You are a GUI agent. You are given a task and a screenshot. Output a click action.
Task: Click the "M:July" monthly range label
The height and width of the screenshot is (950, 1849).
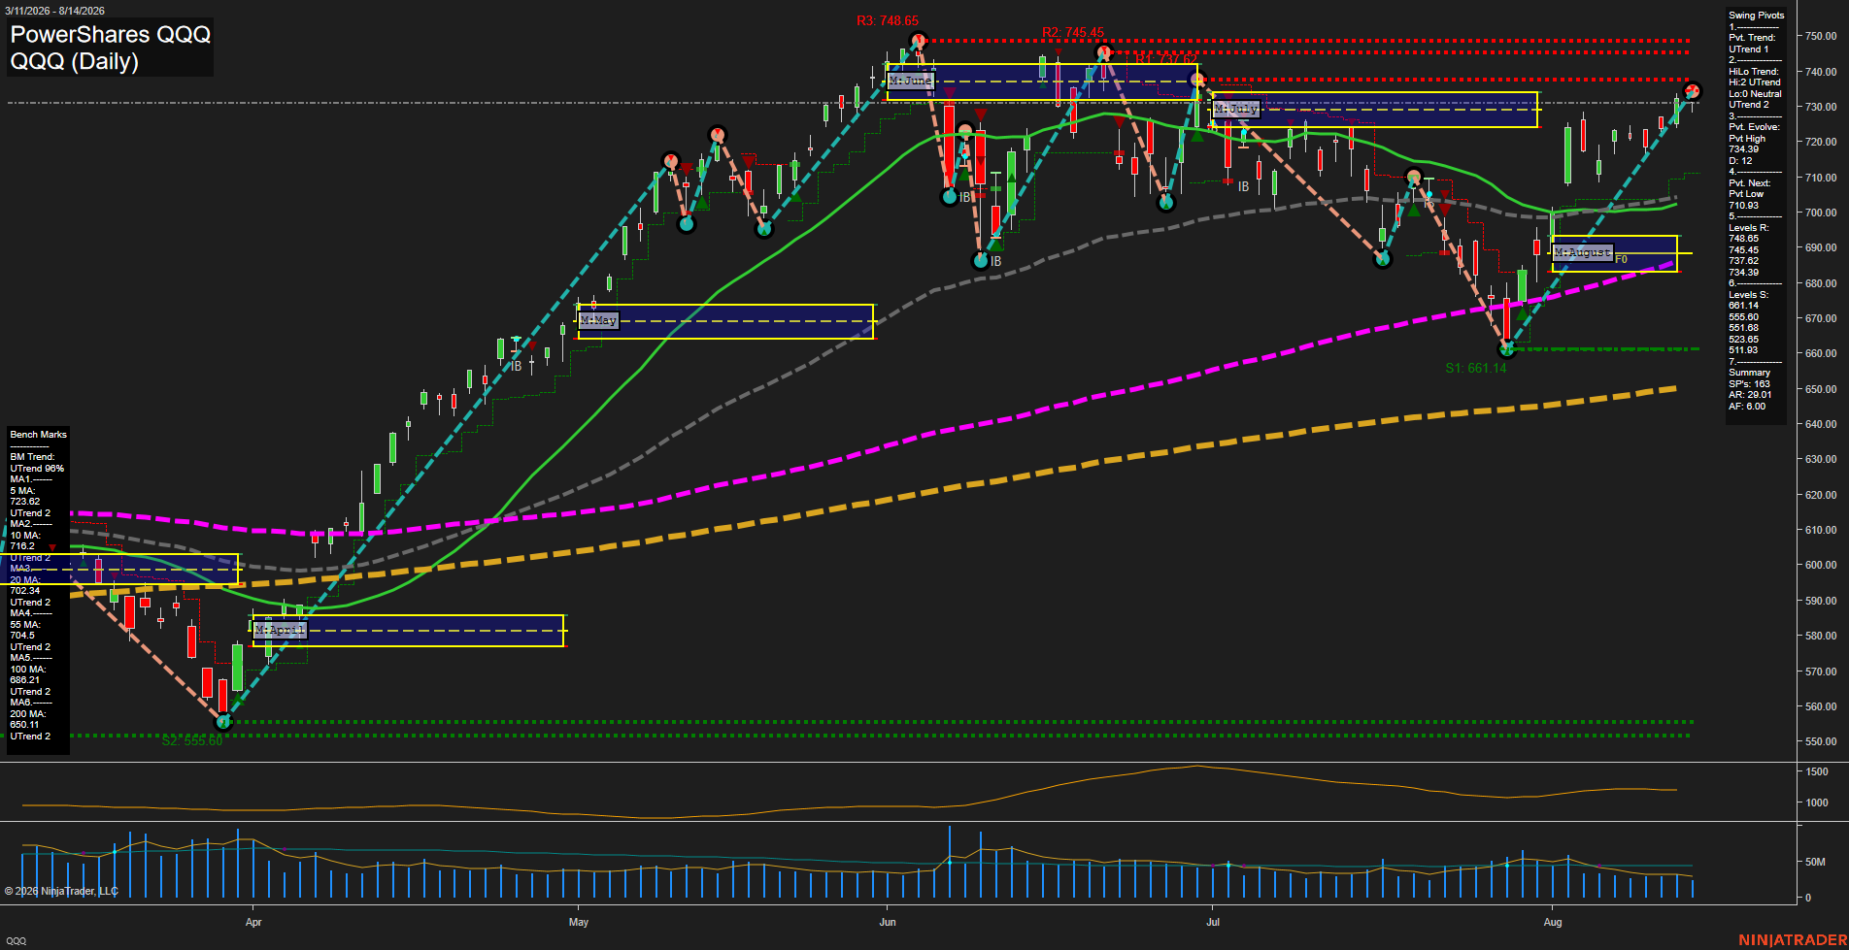(x=1236, y=109)
